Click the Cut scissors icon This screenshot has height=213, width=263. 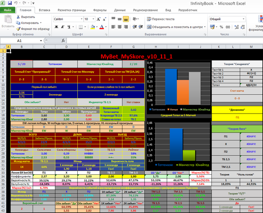pos(18,17)
